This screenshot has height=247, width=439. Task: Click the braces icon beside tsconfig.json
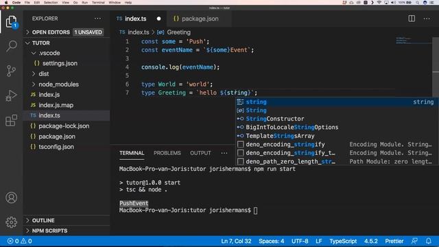(33, 147)
